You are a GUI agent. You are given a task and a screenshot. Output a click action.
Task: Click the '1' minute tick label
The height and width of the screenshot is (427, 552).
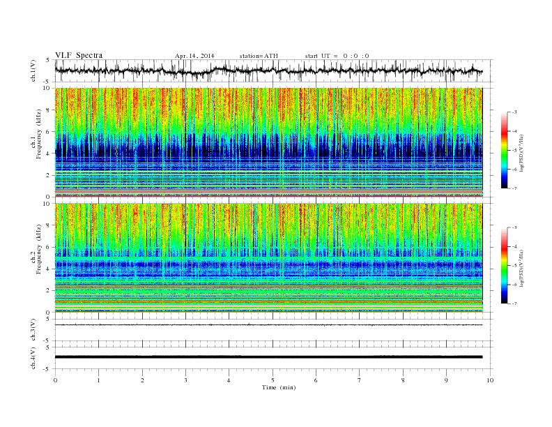point(98,380)
